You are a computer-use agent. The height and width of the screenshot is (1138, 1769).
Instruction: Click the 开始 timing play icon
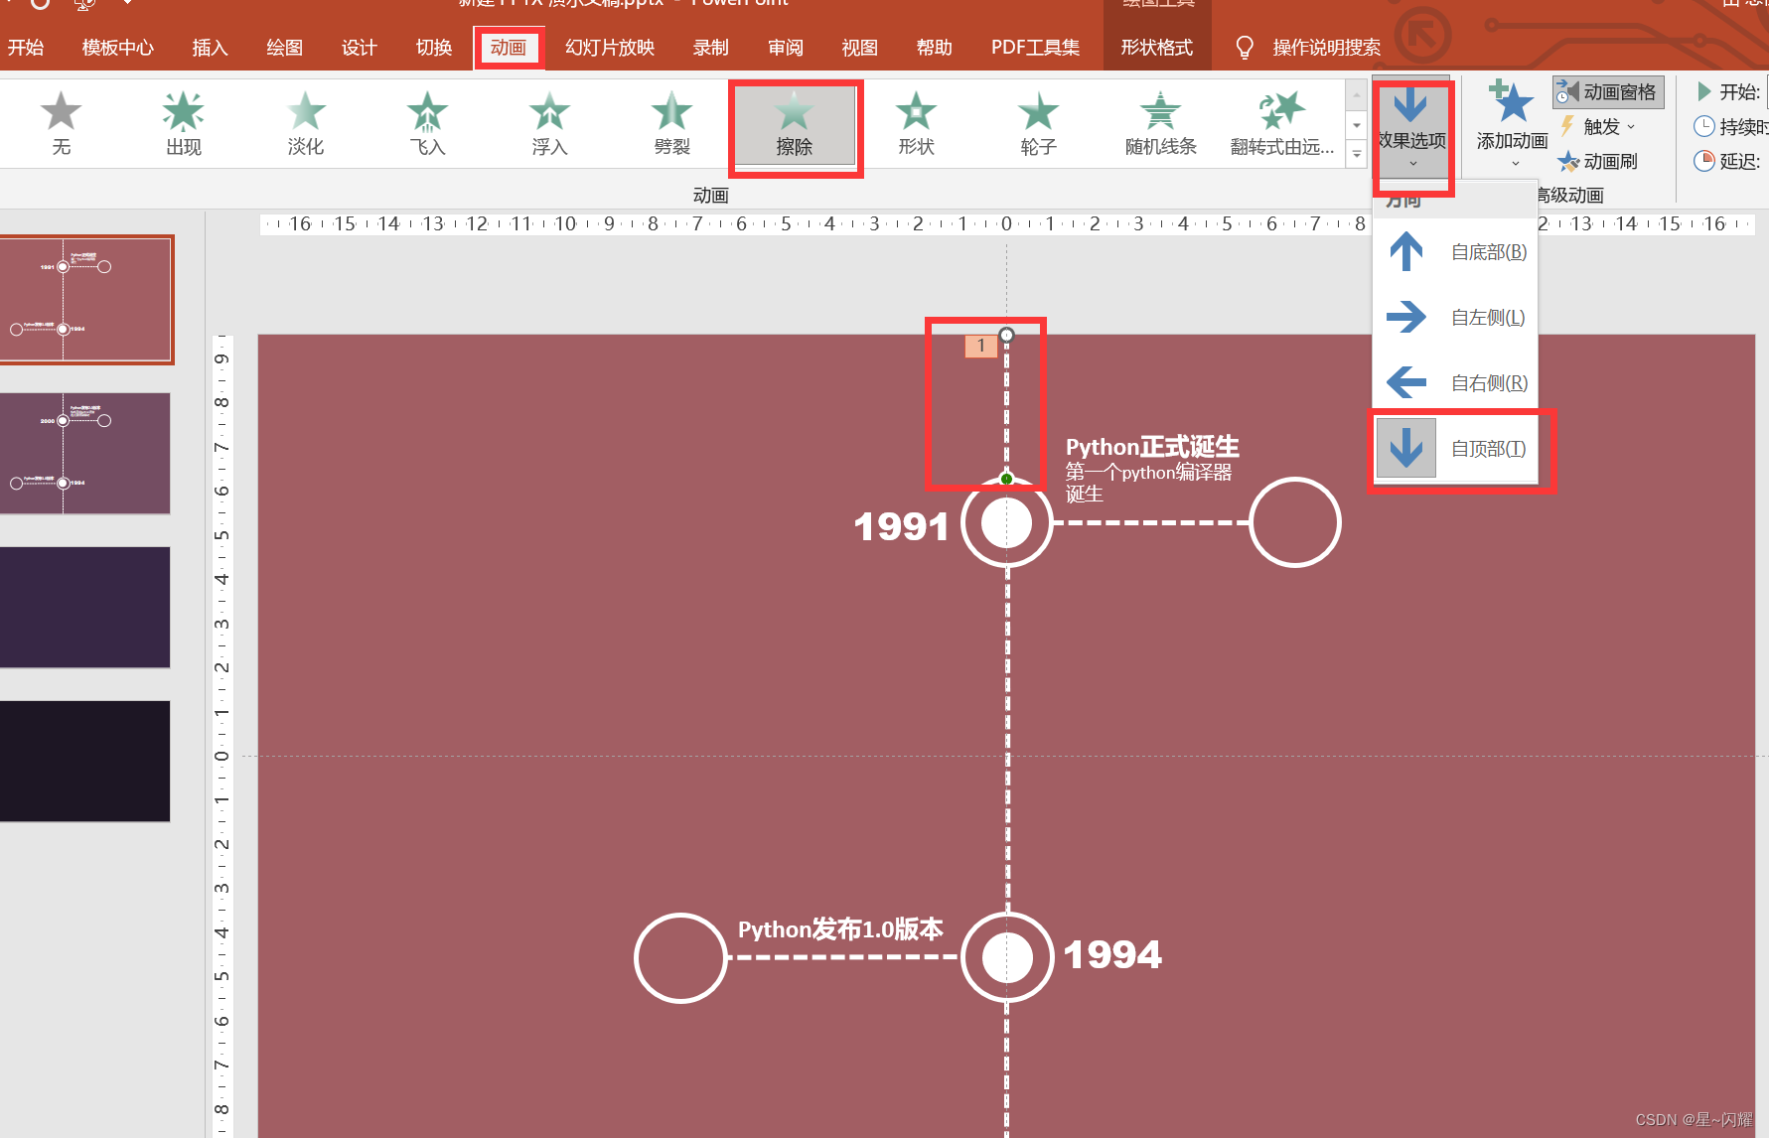pyautogui.click(x=1703, y=92)
